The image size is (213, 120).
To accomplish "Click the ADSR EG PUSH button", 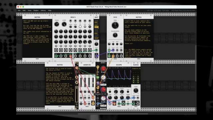I will click(x=81, y=104).
